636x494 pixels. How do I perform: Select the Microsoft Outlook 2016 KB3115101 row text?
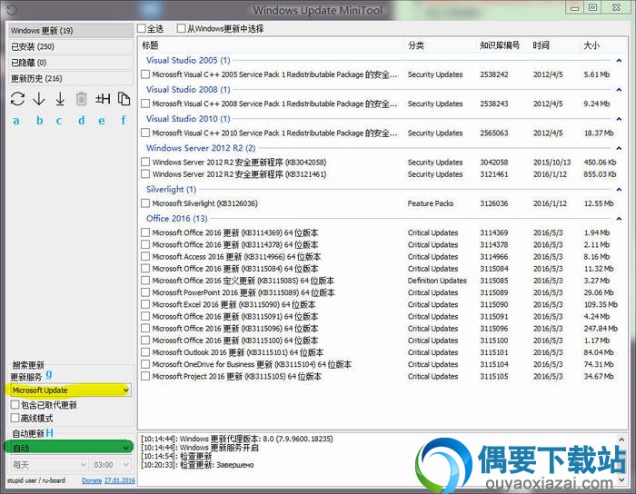point(238,352)
